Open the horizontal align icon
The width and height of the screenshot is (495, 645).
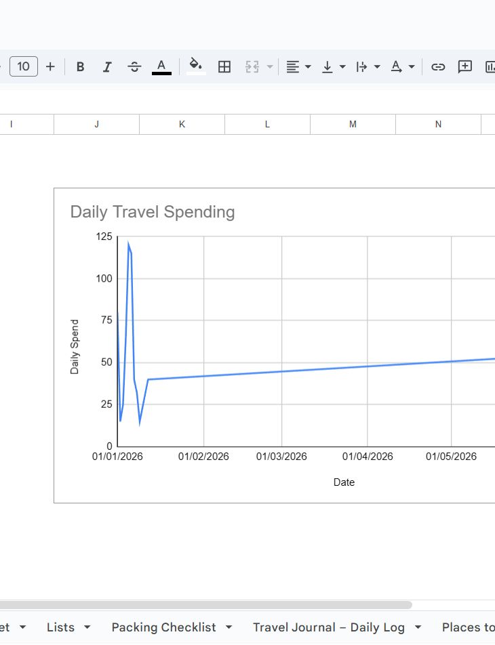(x=293, y=66)
